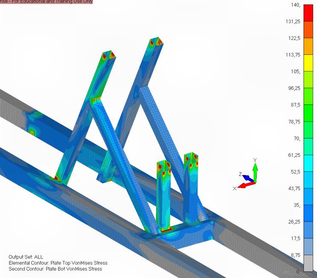Click the 0 minimum legend value

pos(298,272)
